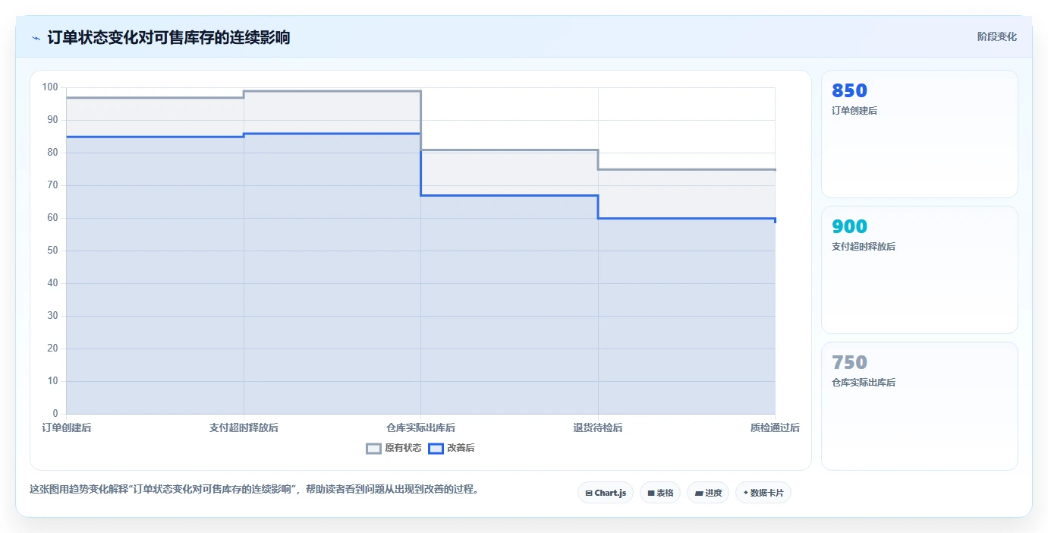Click the 改善后 legend text

(x=461, y=448)
